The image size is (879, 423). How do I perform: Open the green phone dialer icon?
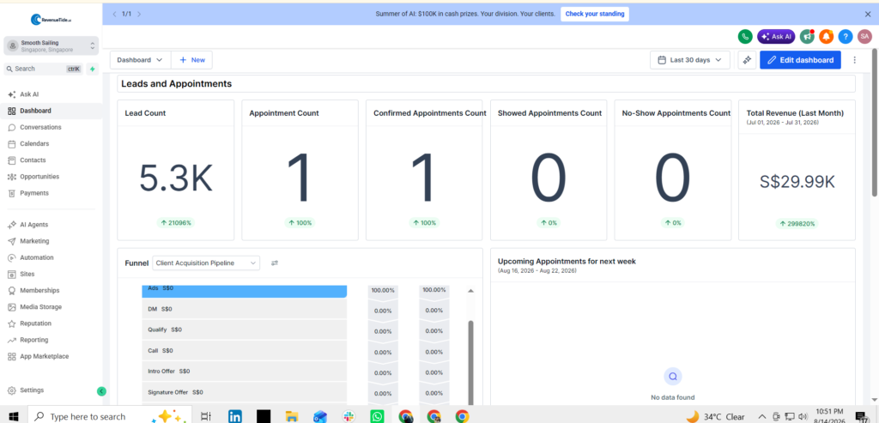pos(745,36)
